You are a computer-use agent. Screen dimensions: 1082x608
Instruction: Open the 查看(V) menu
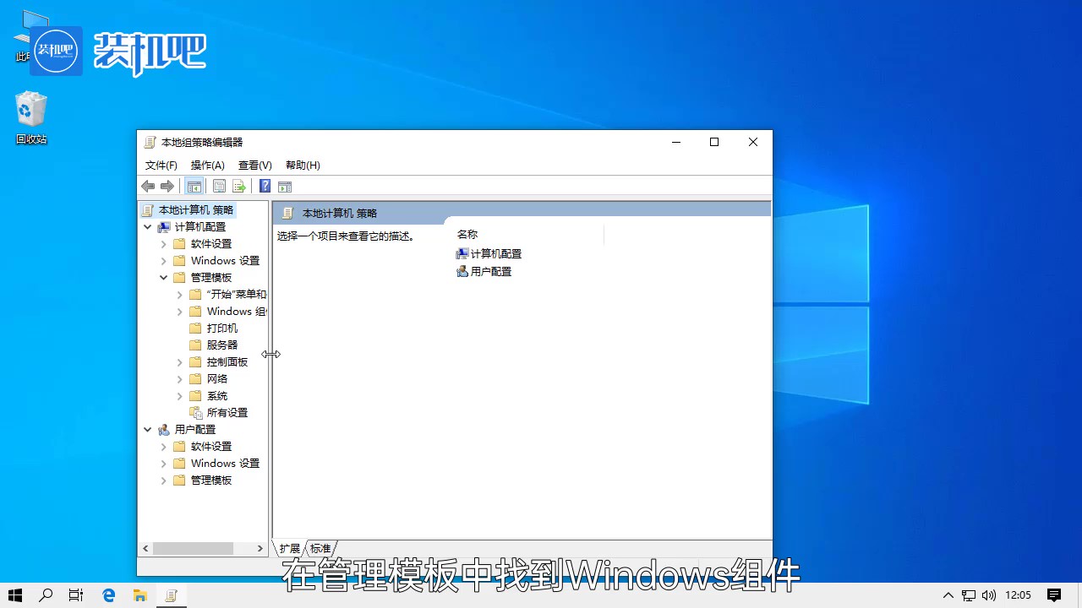[254, 165]
